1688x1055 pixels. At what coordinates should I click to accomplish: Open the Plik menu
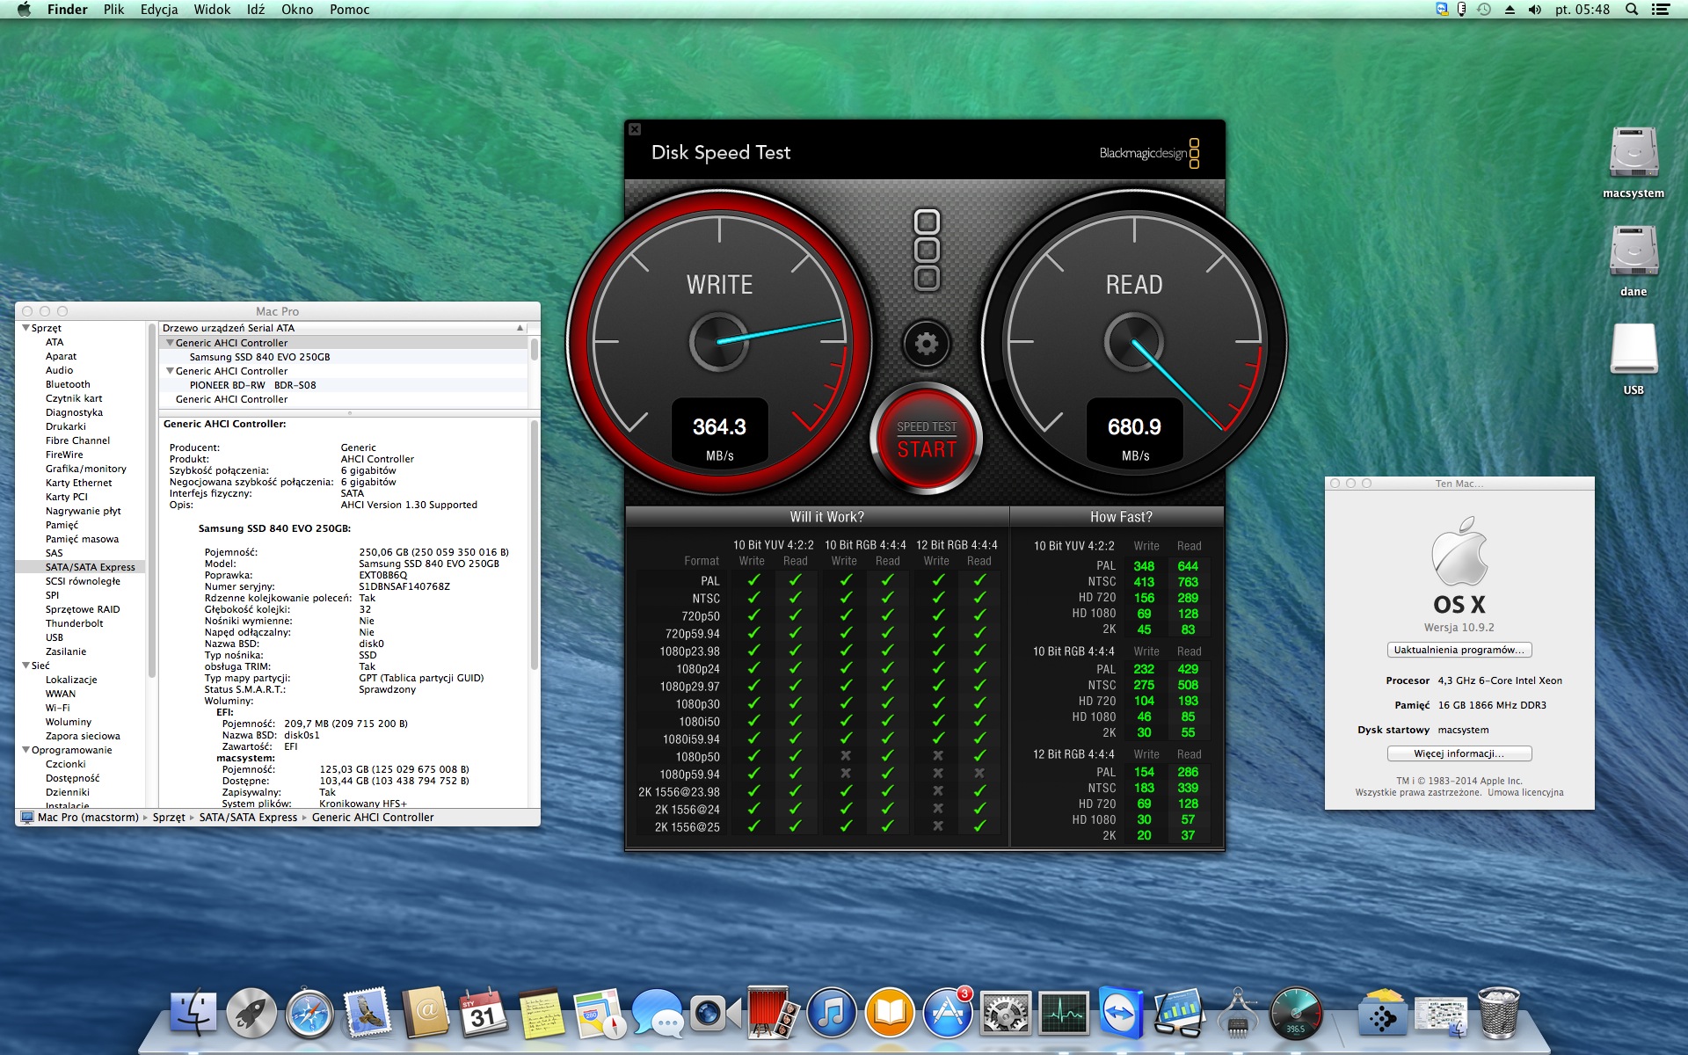pyautogui.click(x=114, y=10)
